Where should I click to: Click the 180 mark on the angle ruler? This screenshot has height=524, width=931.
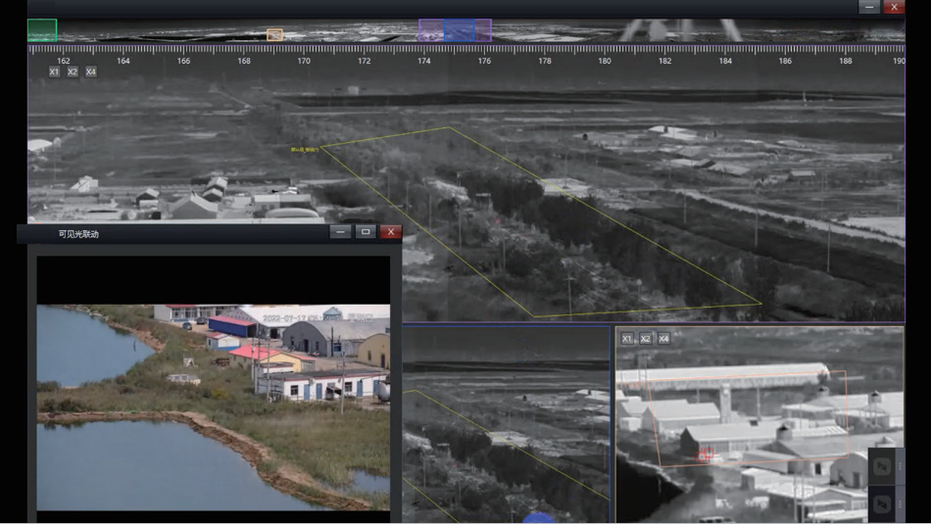click(605, 61)
